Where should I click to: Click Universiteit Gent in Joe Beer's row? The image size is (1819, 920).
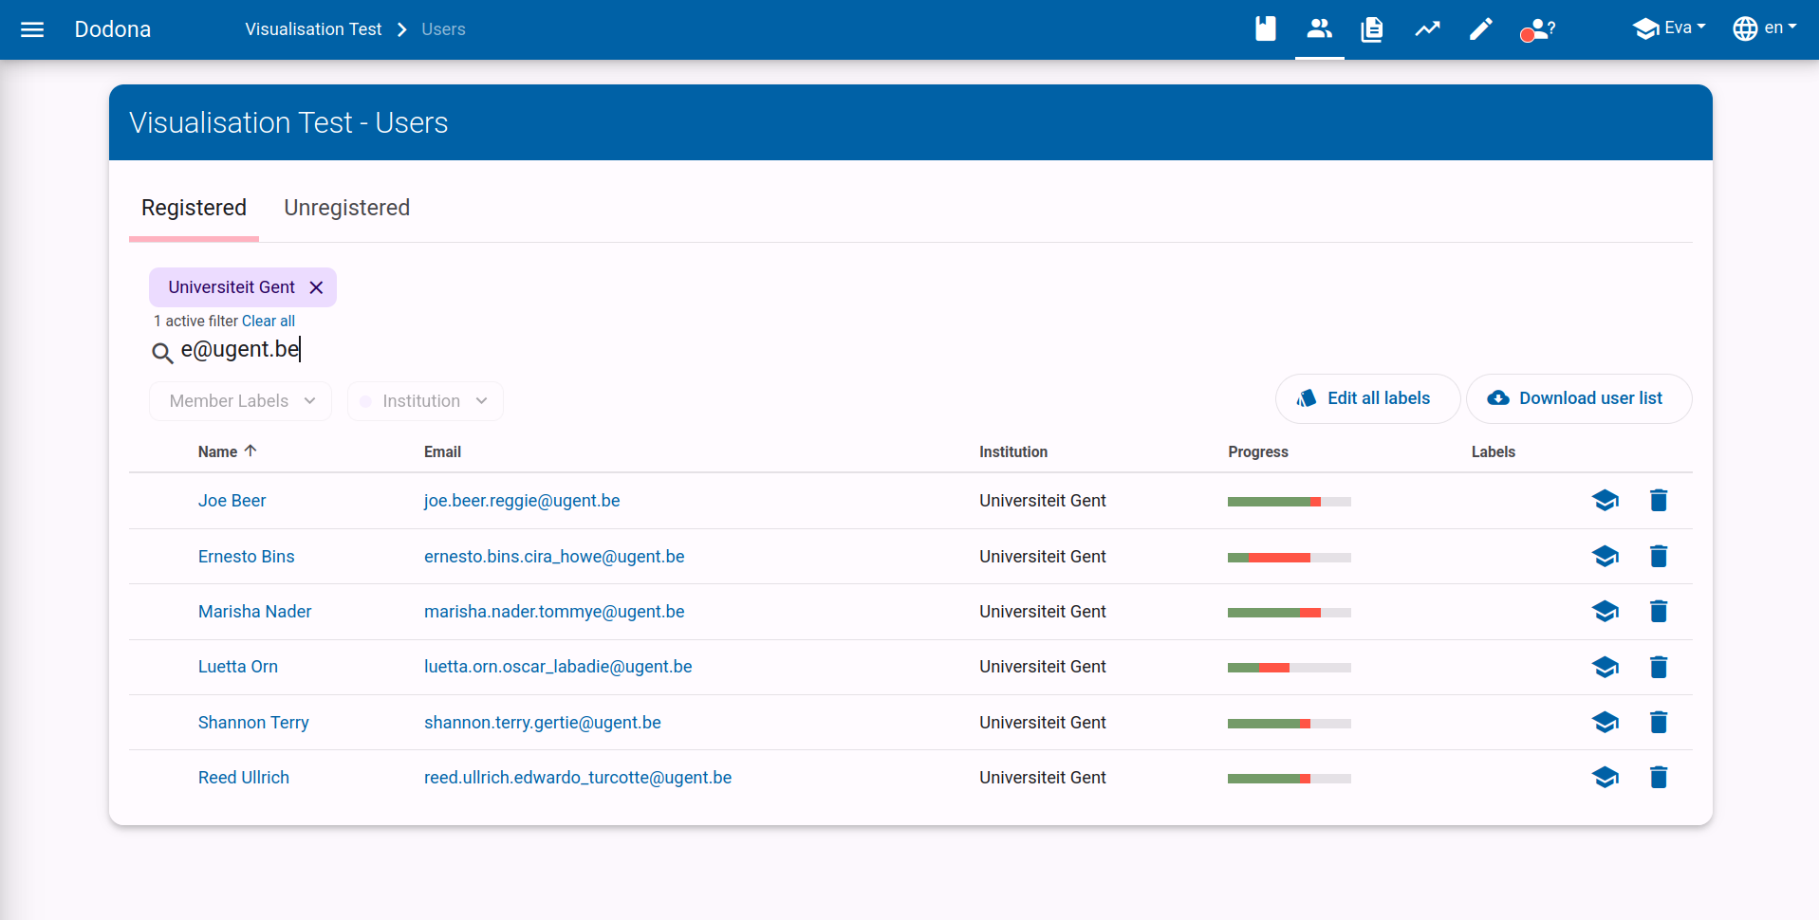tap(1043, 501)
